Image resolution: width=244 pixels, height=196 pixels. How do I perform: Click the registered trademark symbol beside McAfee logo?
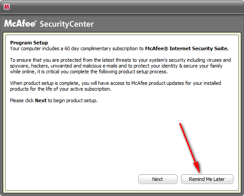(35, 21)
